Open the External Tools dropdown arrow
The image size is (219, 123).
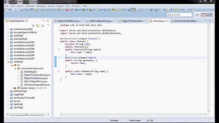[x=93, y=10]
